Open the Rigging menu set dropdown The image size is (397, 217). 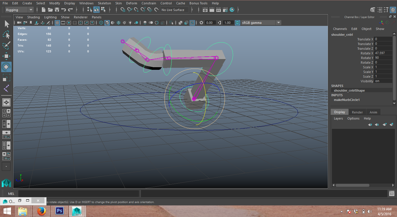point(19,10)
